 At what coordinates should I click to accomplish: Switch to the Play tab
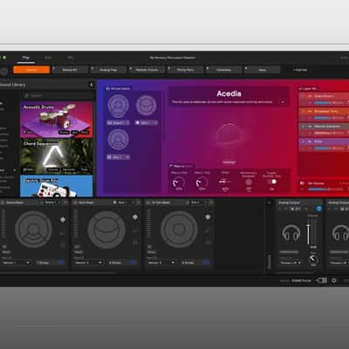coord(25,58)
